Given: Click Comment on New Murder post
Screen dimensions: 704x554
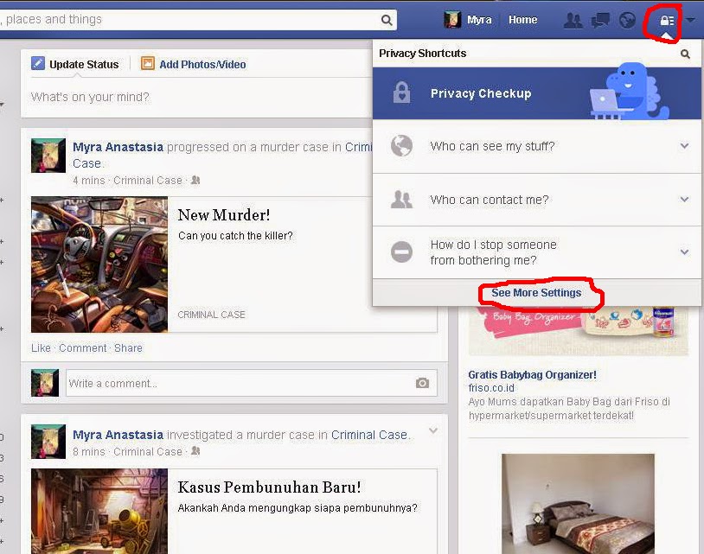Looking at the screenshot, I should [83, 348].
